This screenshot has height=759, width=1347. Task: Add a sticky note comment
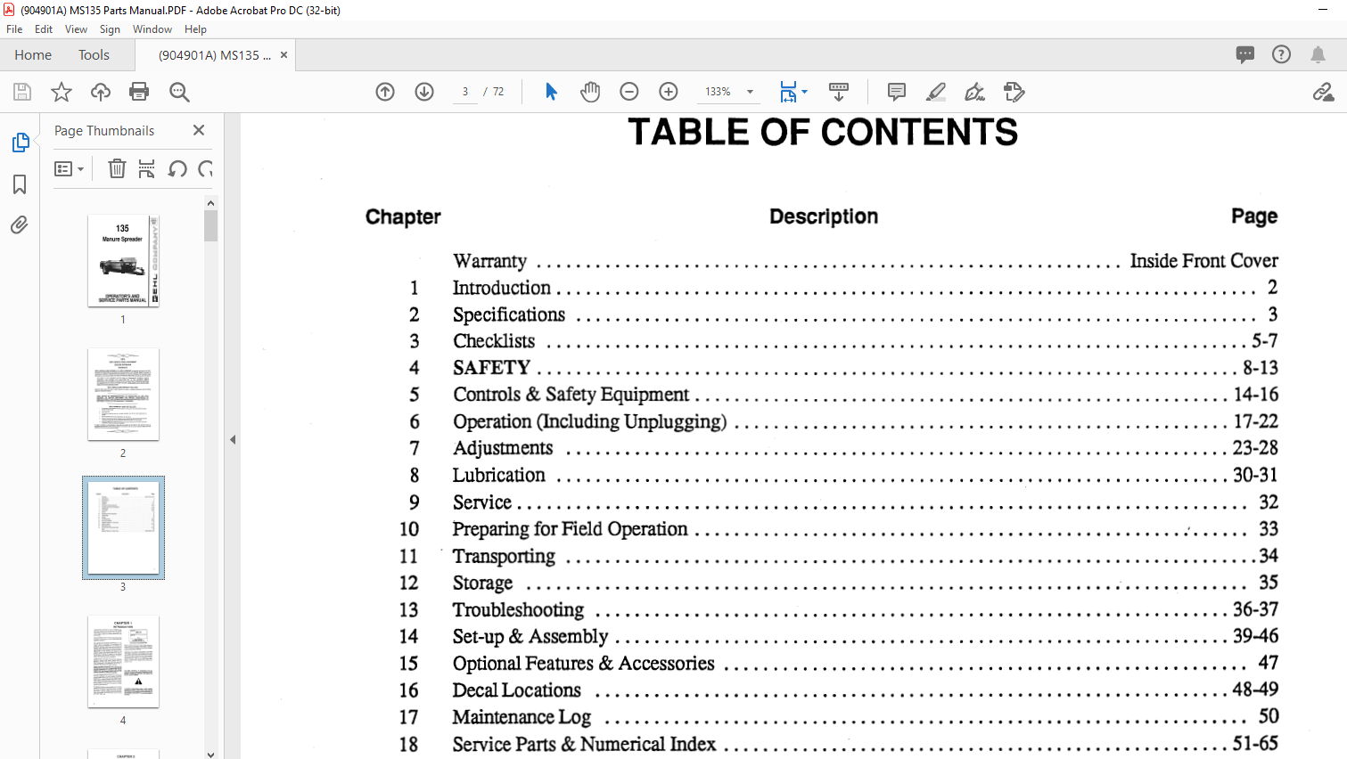[897, 92]
